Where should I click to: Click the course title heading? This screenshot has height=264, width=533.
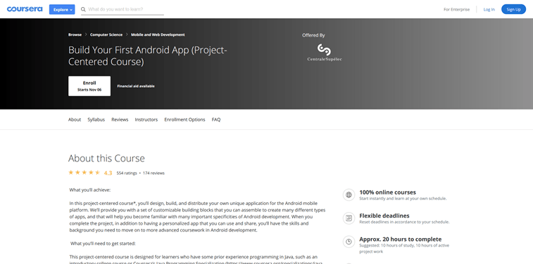(148, 56)
